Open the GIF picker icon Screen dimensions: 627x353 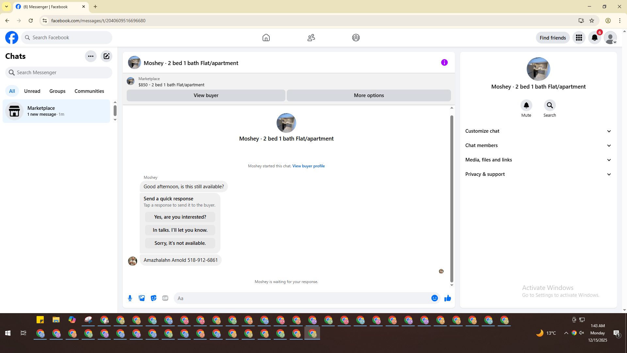165,298
